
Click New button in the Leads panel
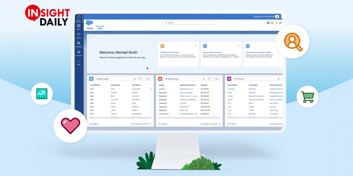(148, 79)
